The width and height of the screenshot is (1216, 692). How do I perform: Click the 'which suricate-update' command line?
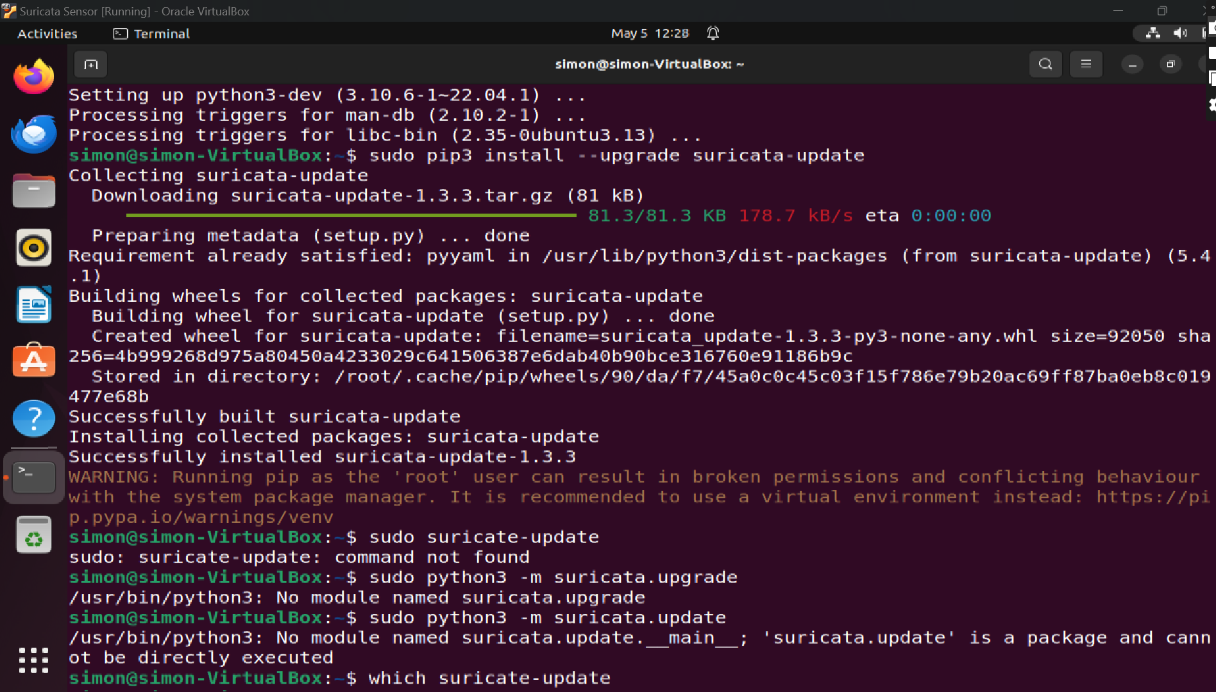489,678
